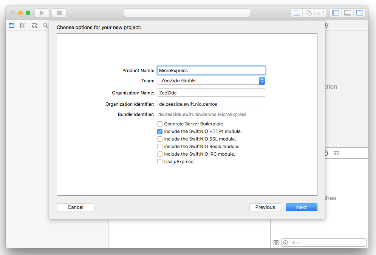Click the Organization Name field
The image size is (376, 255).
(211, 93)
